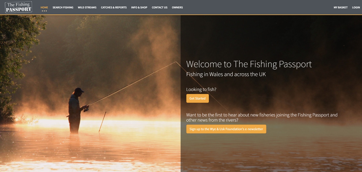The height and width of the screenshot is (172, 362).
Task: Click The Fishing Passport logo
Action: click(x=19, y=7)
